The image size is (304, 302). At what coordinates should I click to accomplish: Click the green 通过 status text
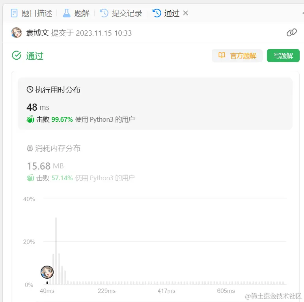pyautogui.click(x=35, y=56)
